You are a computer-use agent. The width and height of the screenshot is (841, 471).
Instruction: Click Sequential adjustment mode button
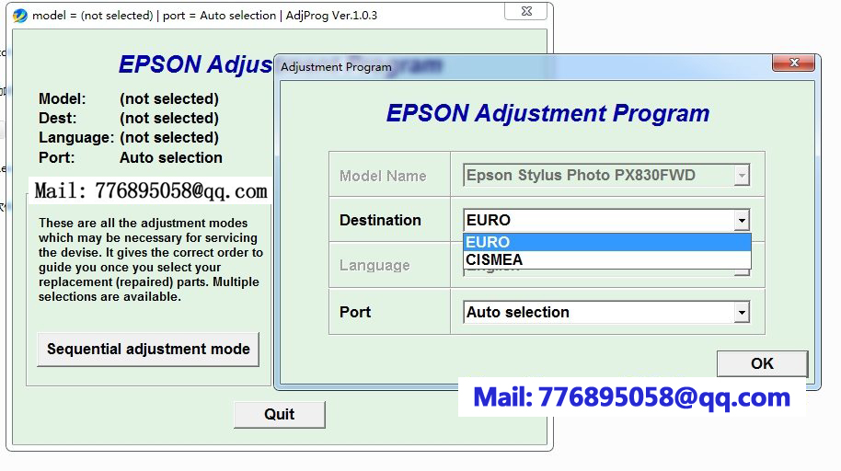tap(148, 350)
